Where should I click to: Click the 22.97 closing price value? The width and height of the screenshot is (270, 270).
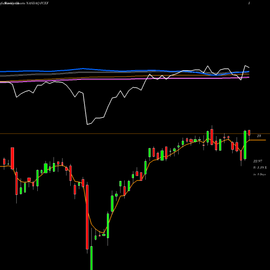coord(258,161)
